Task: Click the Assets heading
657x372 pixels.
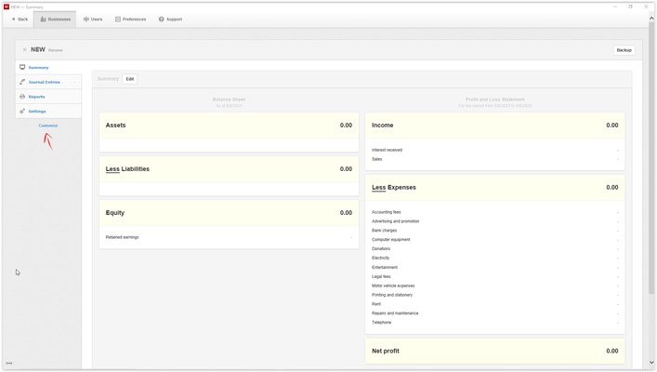Action: (x=115, y=125)
